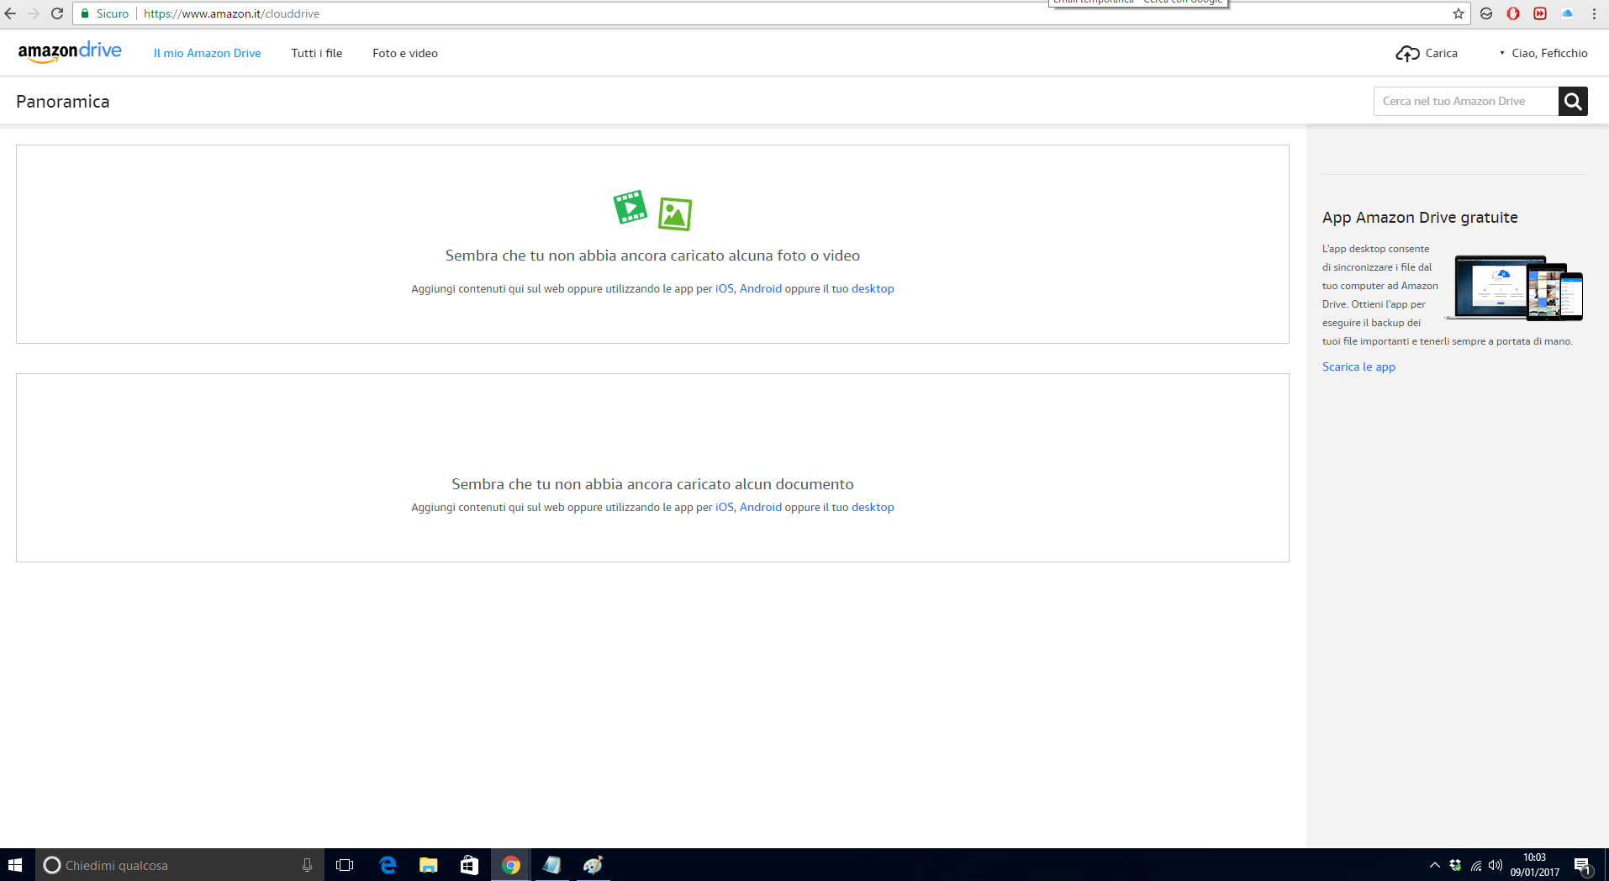1609x881 pixels.
Task: Bookmark this page with the star
Action: coord(1459,13)
